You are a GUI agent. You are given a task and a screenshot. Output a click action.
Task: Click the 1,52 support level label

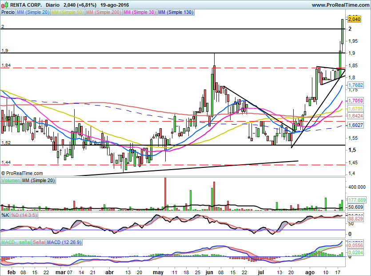tap(6, 142)
